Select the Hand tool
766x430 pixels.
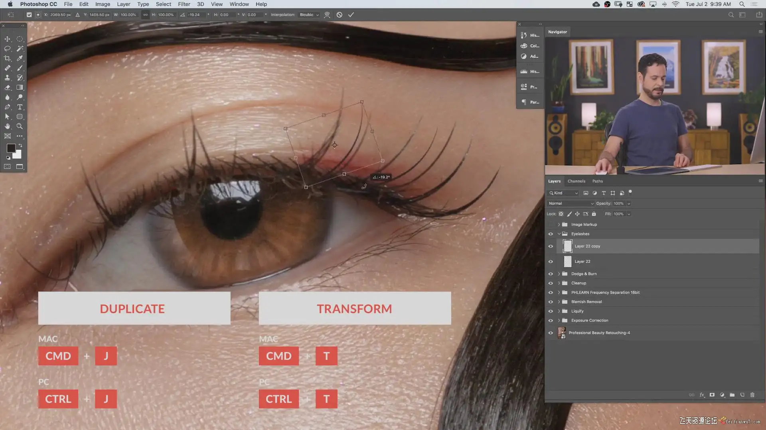point(7,126)
